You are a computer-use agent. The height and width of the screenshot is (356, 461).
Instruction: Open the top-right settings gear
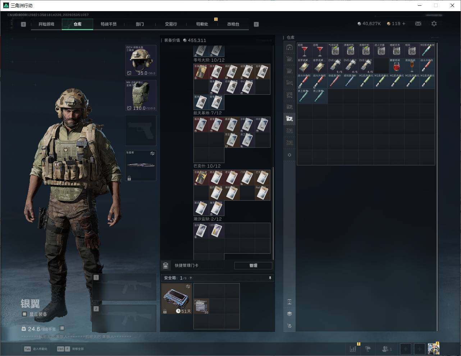click(434, 24)
